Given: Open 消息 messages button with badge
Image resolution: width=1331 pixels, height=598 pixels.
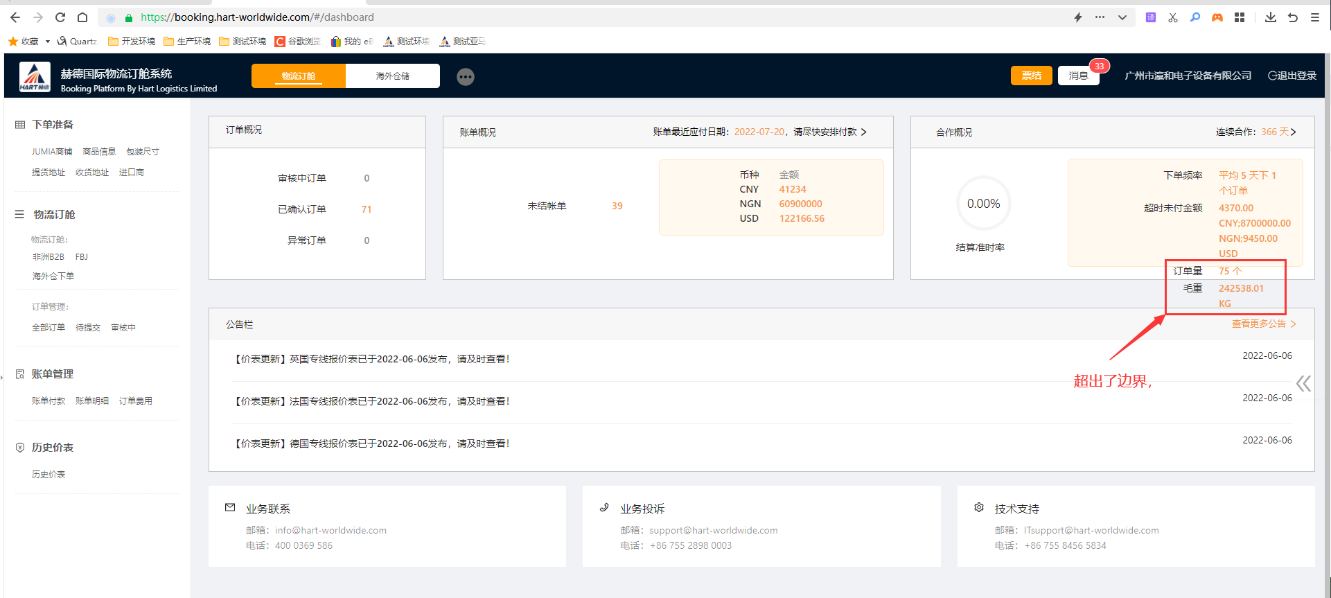Looking at the screenshot, I should click(x=1078, y=76).
